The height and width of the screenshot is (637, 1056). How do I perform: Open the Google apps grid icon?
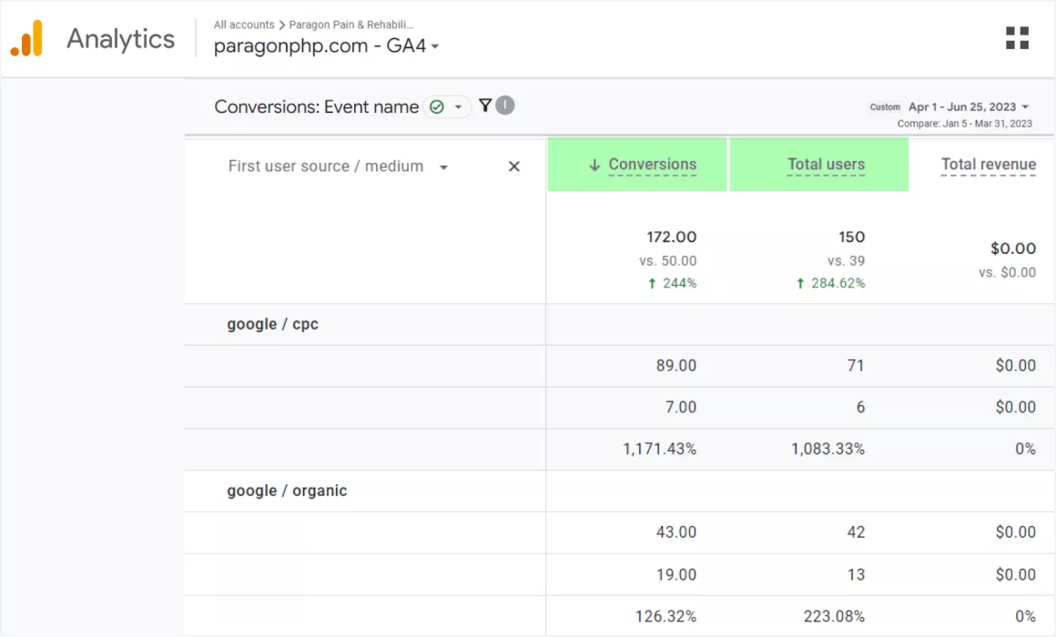(x=1017, y=38)
